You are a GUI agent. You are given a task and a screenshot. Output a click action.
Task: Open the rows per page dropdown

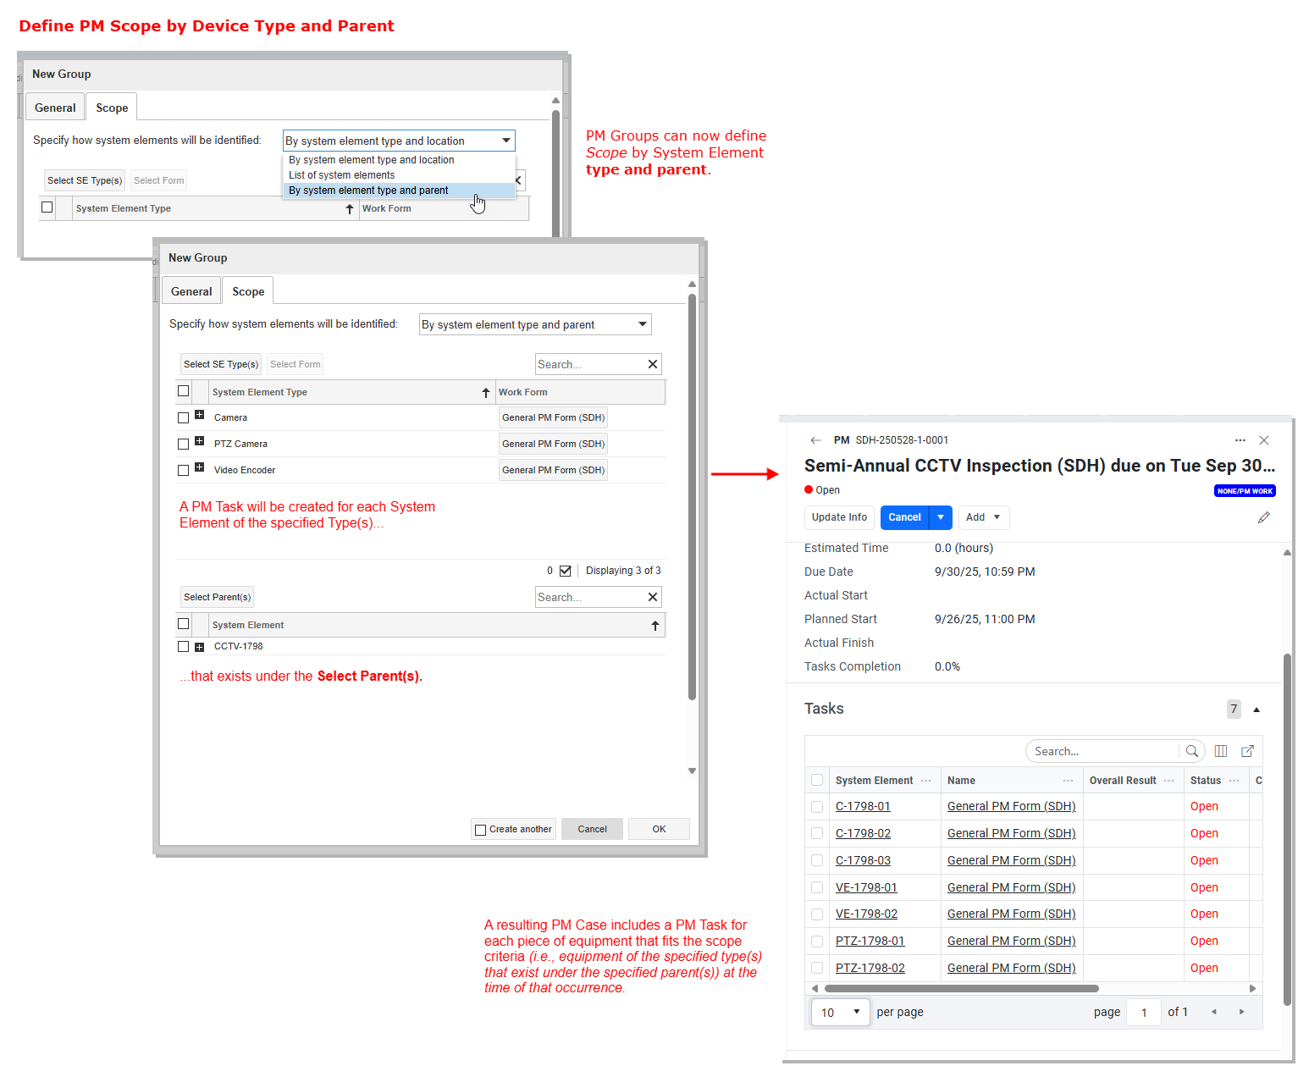tap(840, 1012)
